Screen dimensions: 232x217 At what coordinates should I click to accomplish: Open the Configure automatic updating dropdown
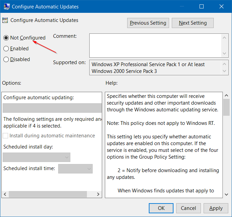pyautogui.click(x=52, y=108)
